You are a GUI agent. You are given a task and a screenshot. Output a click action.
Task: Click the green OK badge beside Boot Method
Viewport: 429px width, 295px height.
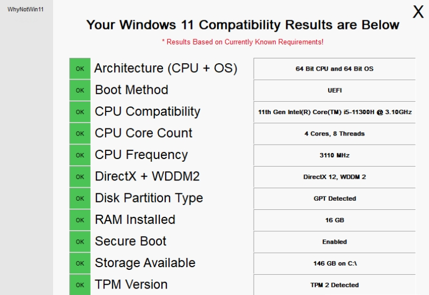coord(80,90)
